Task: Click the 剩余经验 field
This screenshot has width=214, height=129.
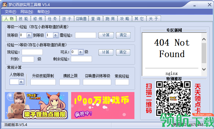Action: click(x=81, y=59)
